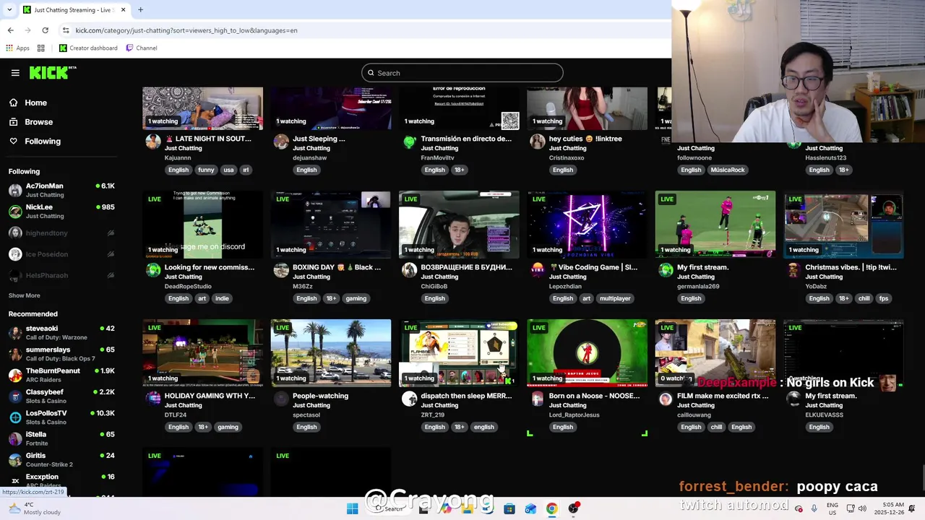Click the ChiGiBoB channel avatar
Viewport: 925px width, 520px height.
point(409,270)
